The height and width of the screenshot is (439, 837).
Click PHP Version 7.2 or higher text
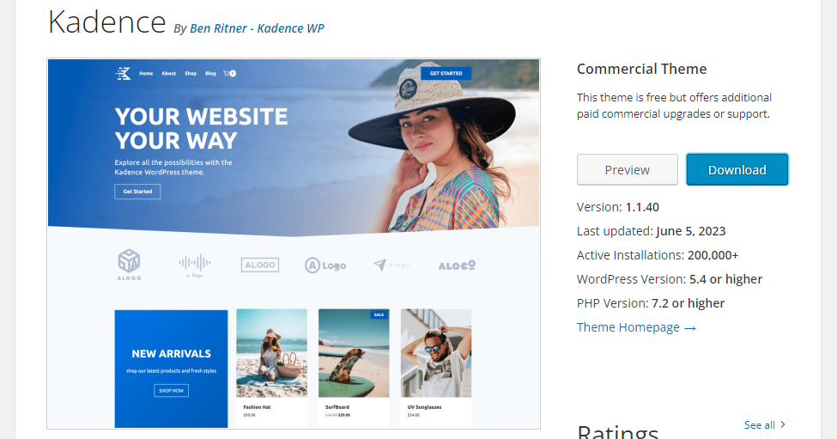651,303
